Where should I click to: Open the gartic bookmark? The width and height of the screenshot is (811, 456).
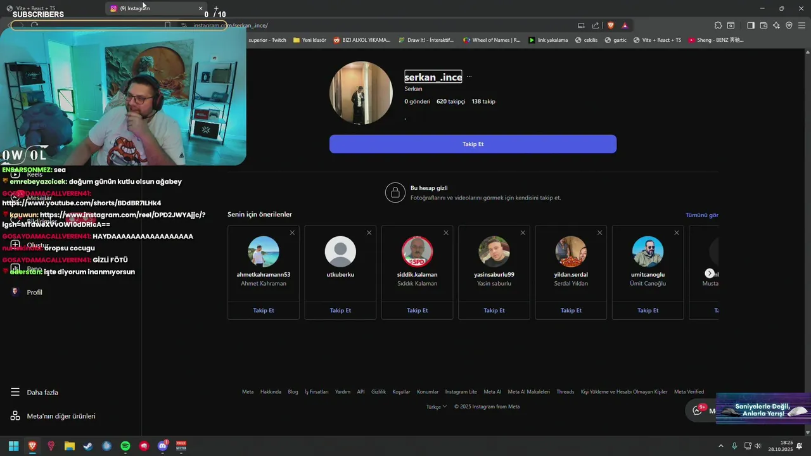(615, 40)
